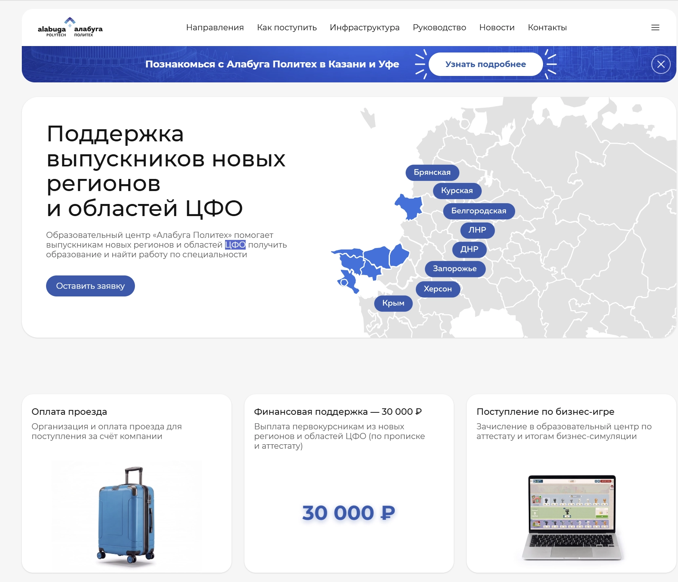Image resolution: width=678 pixels, height=582 pixels.
Task: Click the text Выплата первокурсникам
Action: (339, 436)
